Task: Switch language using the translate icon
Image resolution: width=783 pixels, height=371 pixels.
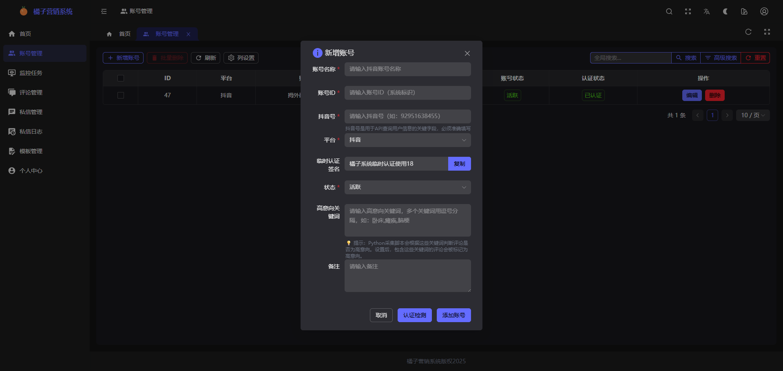Action: (x=707, y=11)
